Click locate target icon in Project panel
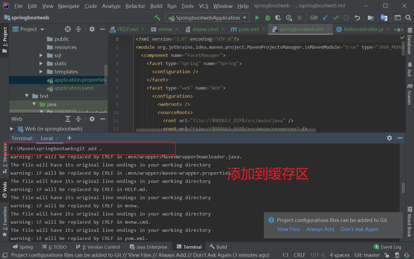 pos(68,29)
